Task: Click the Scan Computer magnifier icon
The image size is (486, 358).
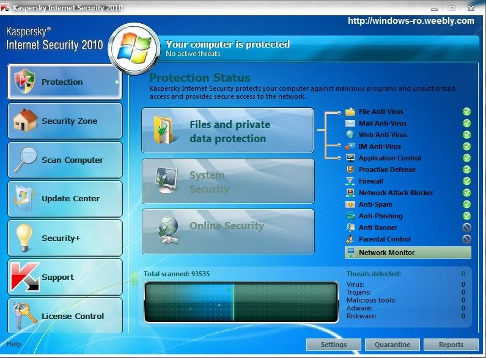Action: click(x=26, y=159)
